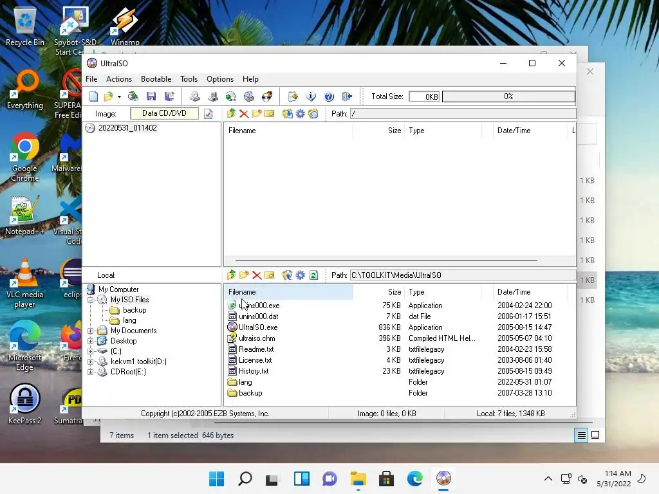Select UltraISO.exe in local file list
This screenshot has height=494, width=659.
point(257,327)
